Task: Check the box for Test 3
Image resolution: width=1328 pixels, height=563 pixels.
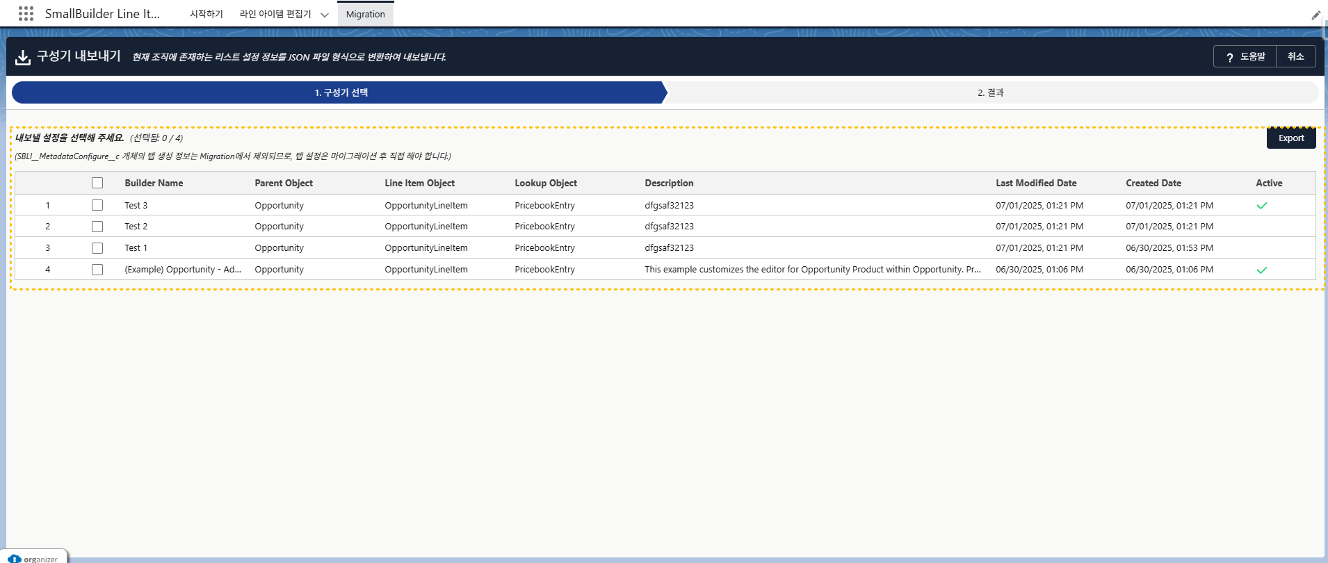Action: [97, 205]
